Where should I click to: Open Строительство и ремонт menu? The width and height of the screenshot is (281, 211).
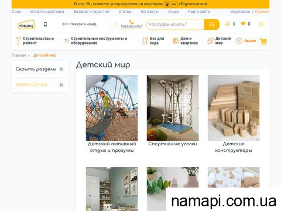click(x=38, y=40)
